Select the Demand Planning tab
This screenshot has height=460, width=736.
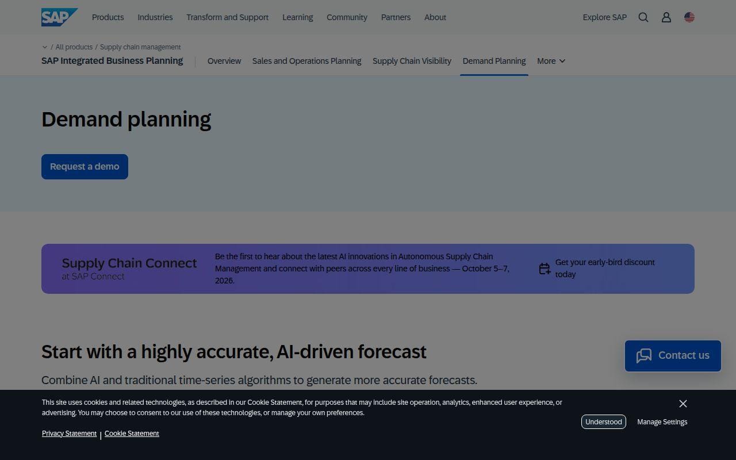[494, 61]
